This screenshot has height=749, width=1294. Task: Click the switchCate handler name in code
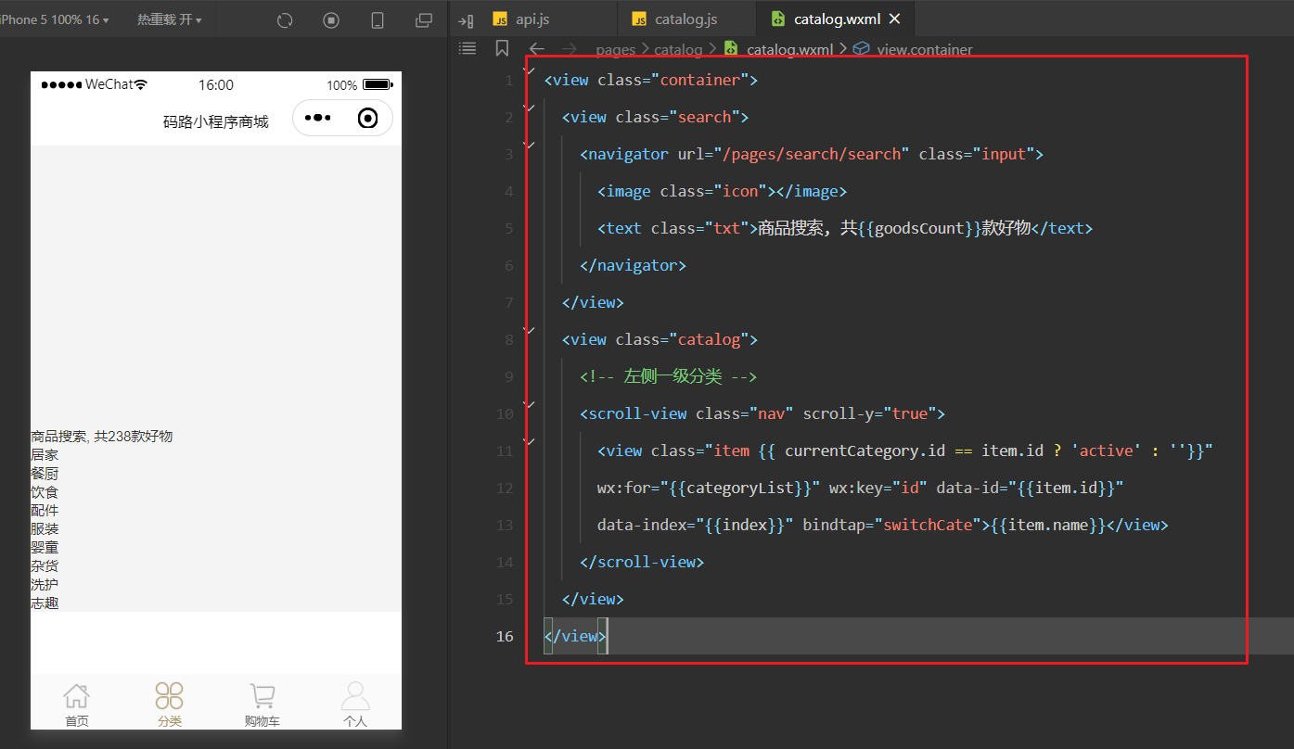coord(928,525)
